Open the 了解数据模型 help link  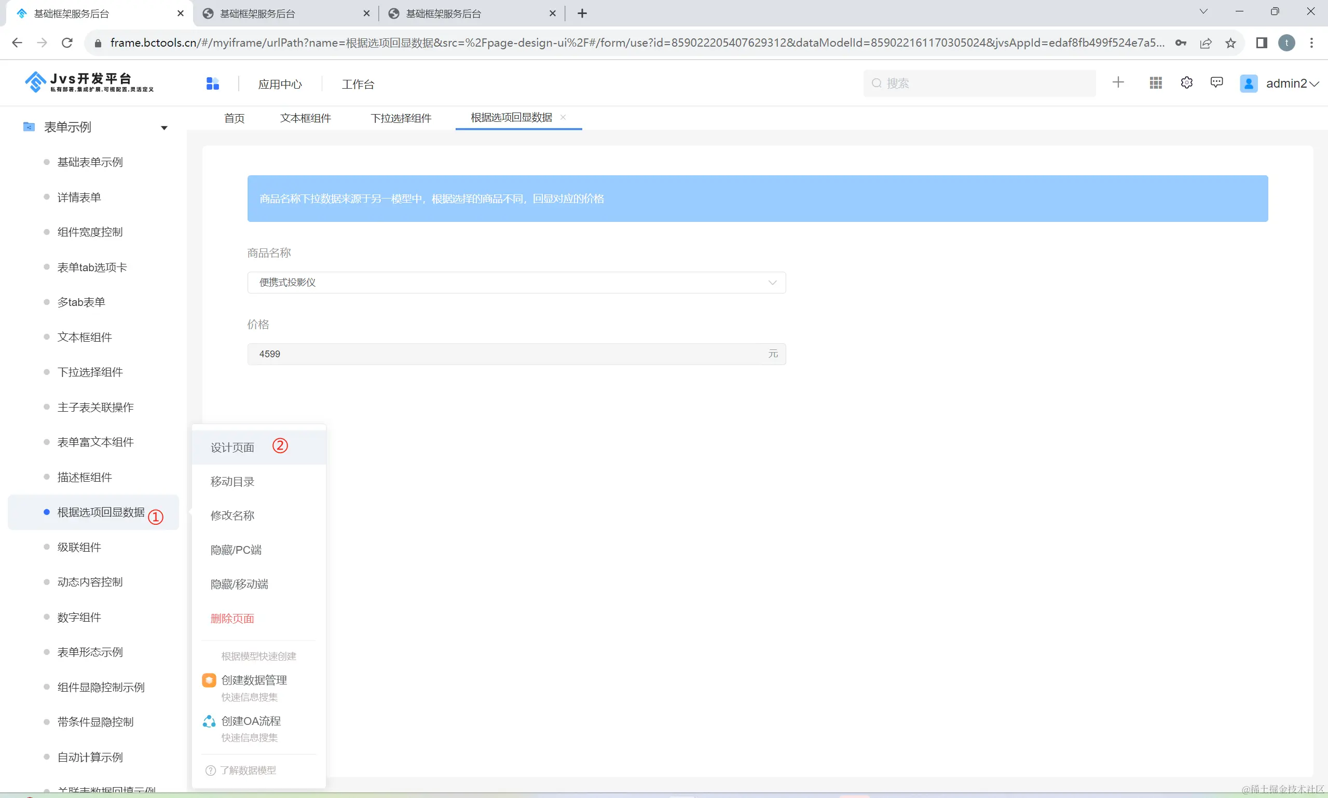coord(247,770)
